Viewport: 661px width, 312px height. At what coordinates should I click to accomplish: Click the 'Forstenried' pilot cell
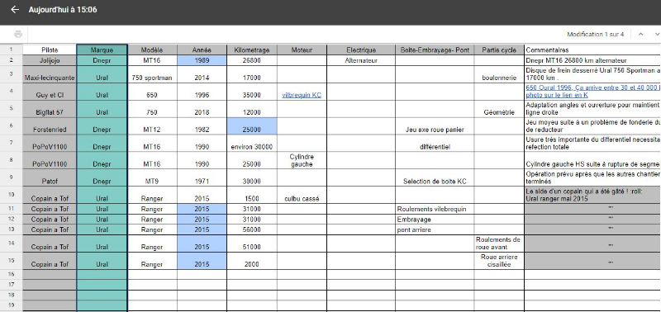[x=50, y=126]
